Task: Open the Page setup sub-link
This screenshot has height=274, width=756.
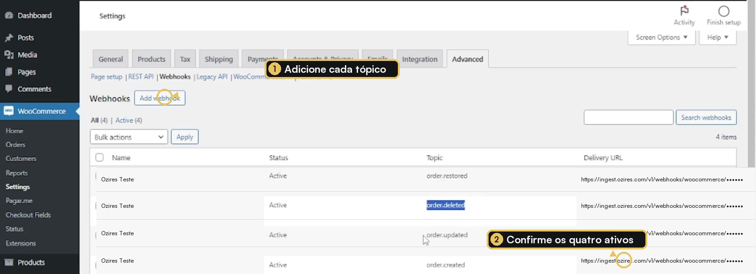Action: 106,77
